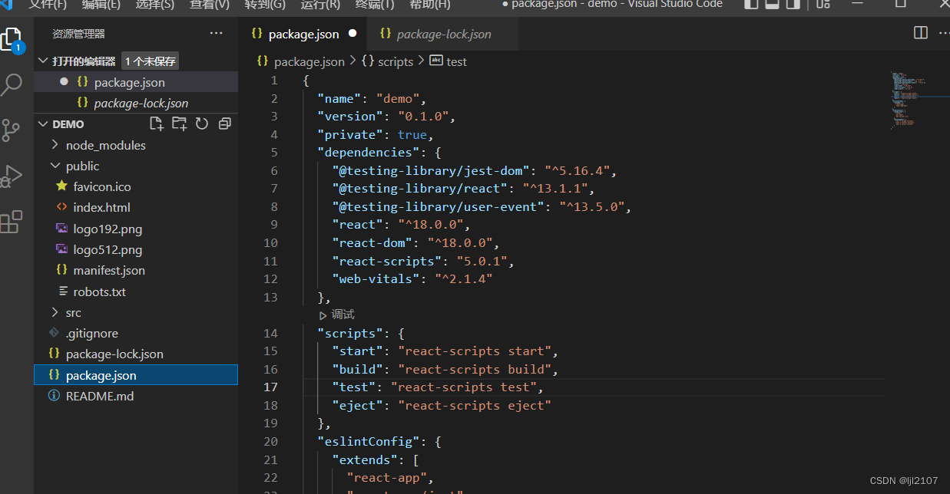Open the 终端(T) menu

[375, 4]
